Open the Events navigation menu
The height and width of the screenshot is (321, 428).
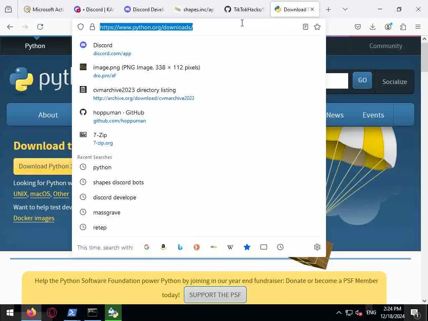(373, 115)
